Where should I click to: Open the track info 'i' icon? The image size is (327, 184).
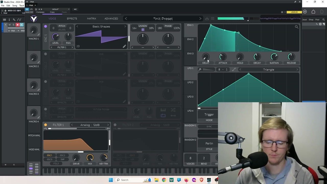pyautogui.click(x=9, y=19)
